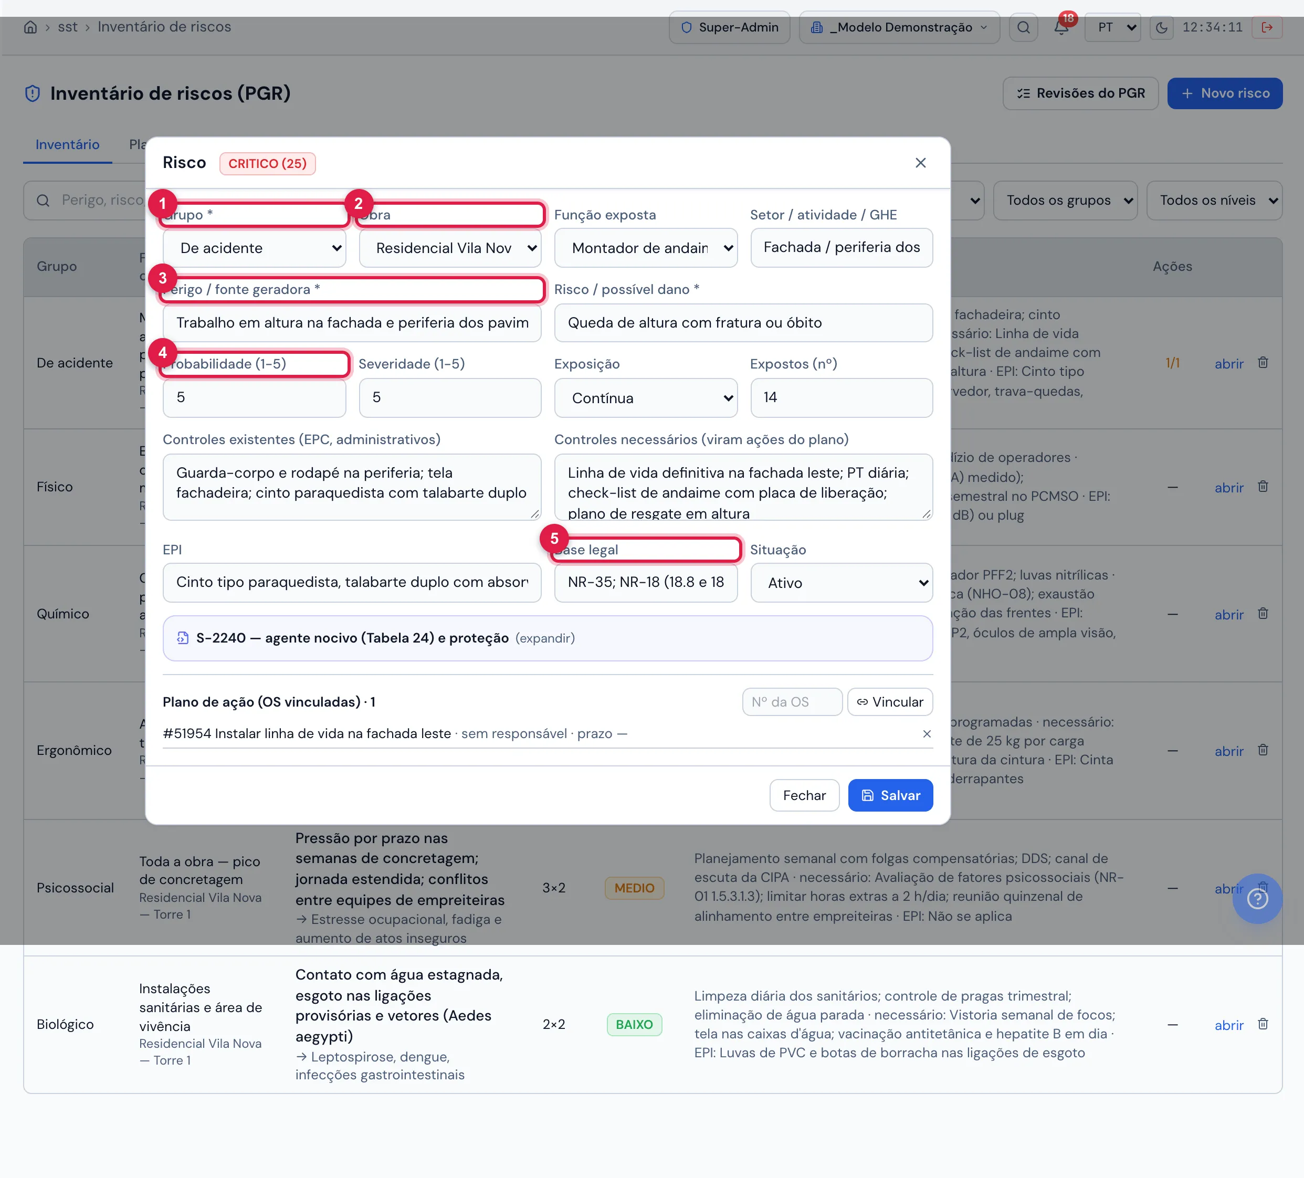The image size is (1304, 1178).
Task: Click the Base legal field NR-35
Action: point(646,582)
